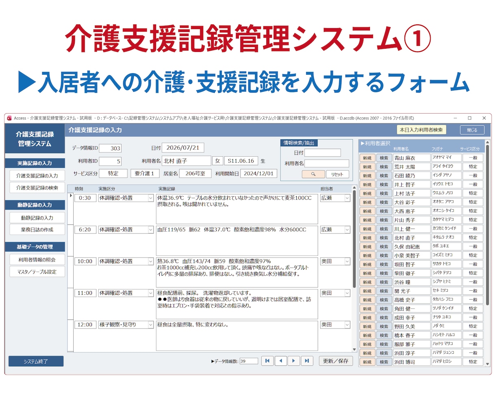496x413 pixels.
Task: Click 検索 button for 浜田 博司
Action: coord(384,362)
